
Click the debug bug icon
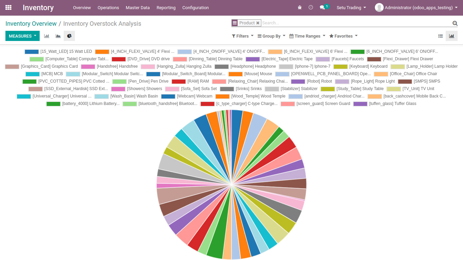(x=300, y=7)
